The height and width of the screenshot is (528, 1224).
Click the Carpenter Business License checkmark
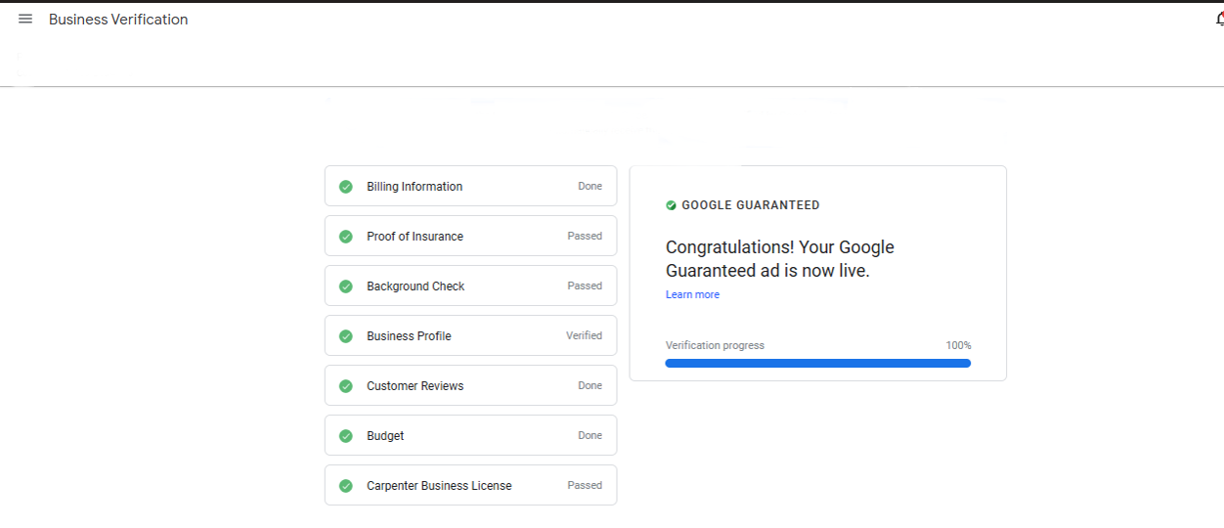coord(345,486)
